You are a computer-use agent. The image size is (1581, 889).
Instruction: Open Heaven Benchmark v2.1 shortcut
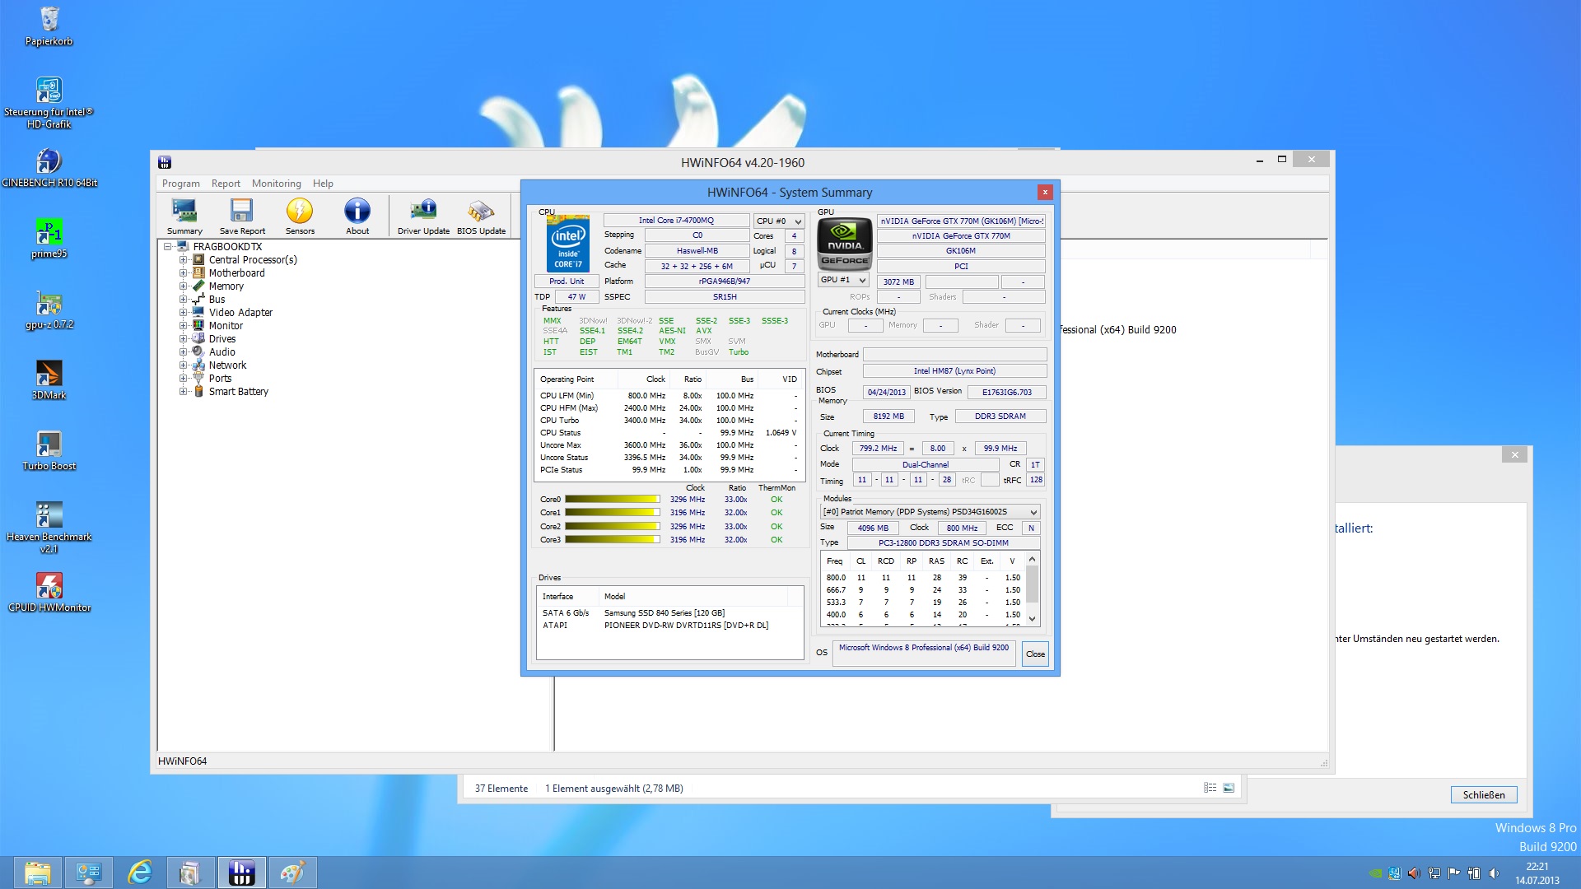(x=49, y=528)
